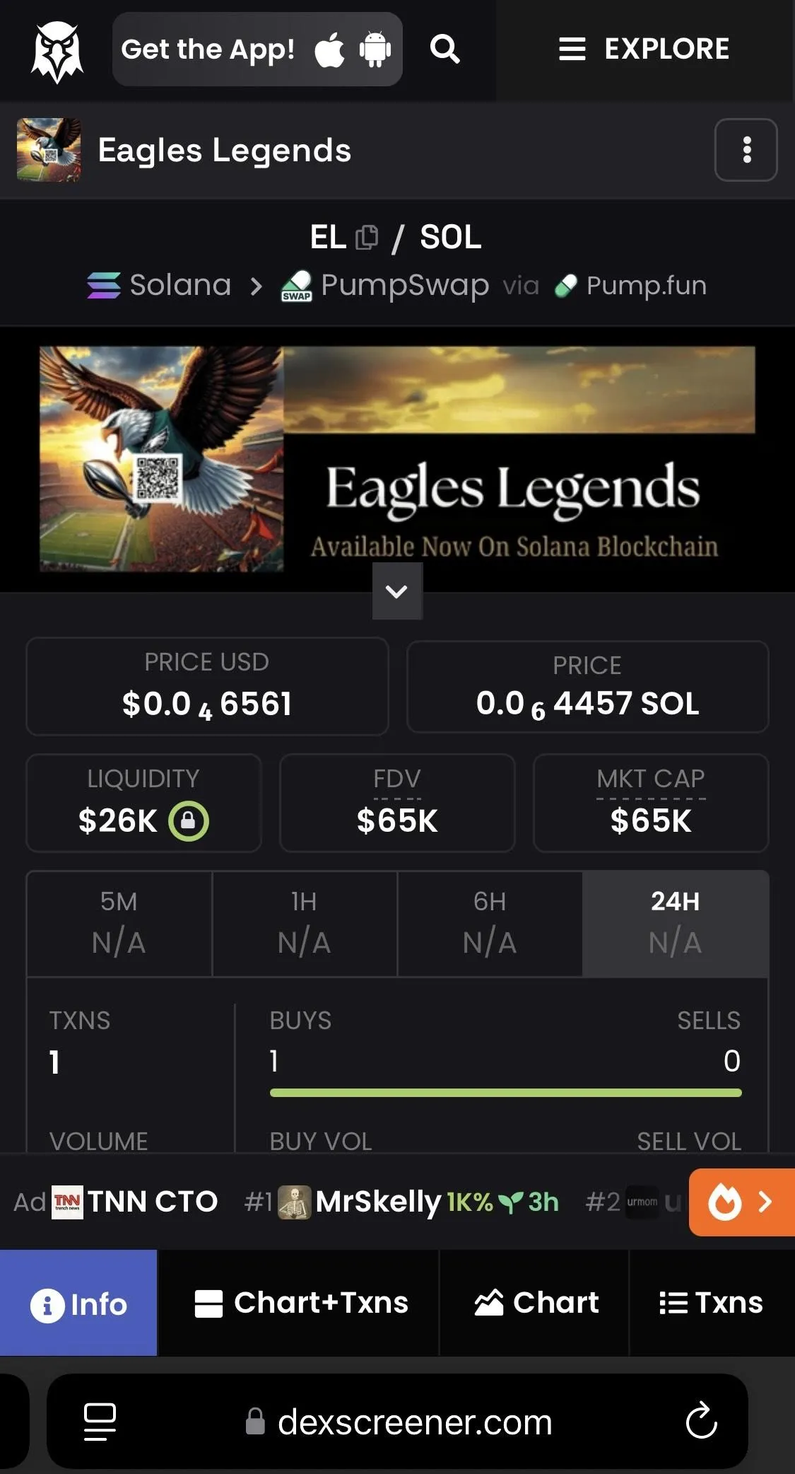Select the 6H timeframe

489,922
